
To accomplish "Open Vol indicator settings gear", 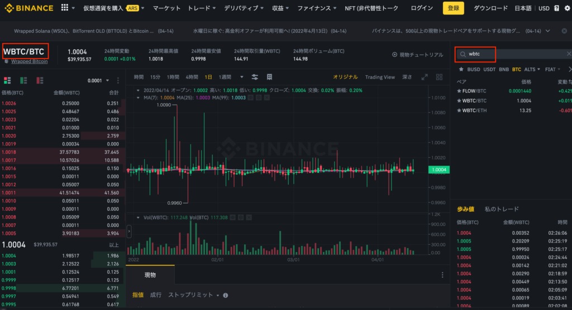I will coord(241,217).
